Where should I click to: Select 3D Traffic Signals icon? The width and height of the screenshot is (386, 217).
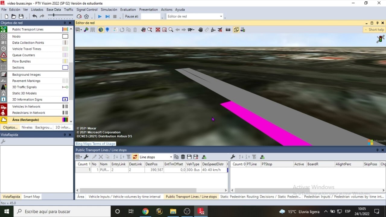[4, 87]
